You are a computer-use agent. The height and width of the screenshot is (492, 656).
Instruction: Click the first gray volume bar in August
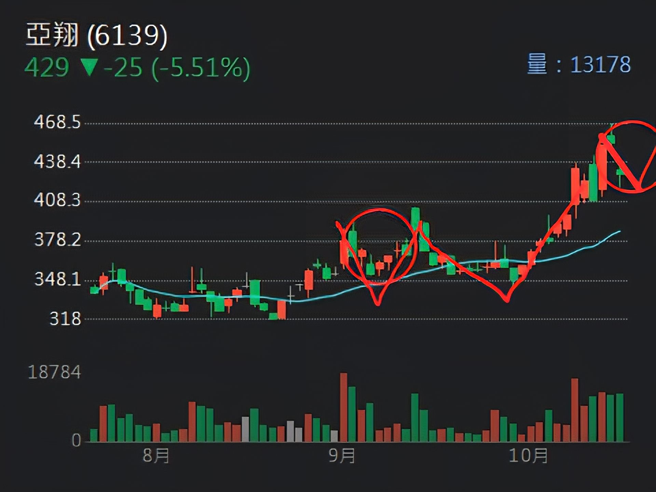point(245,429)
